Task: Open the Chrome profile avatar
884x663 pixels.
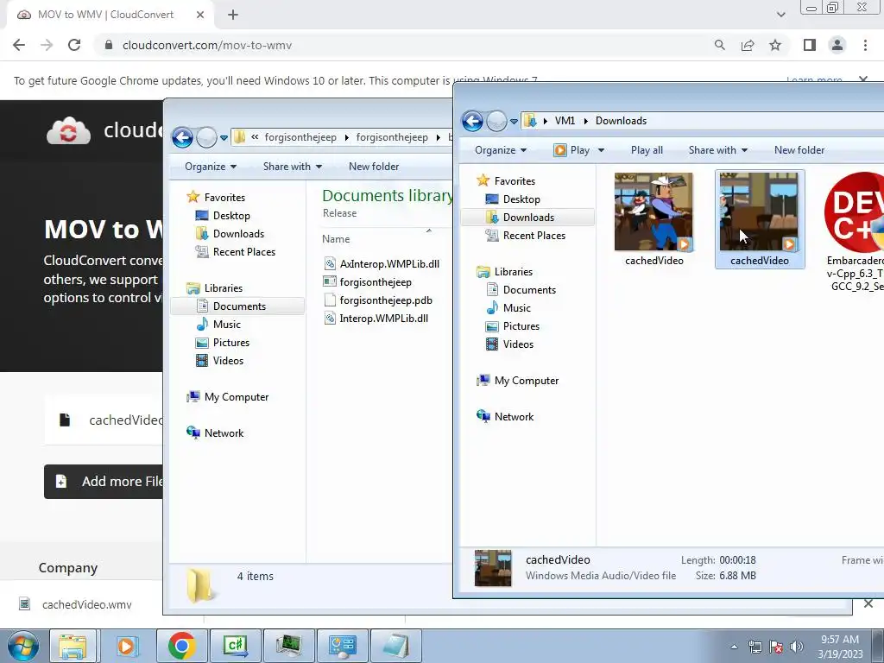Action: point(837,45)
